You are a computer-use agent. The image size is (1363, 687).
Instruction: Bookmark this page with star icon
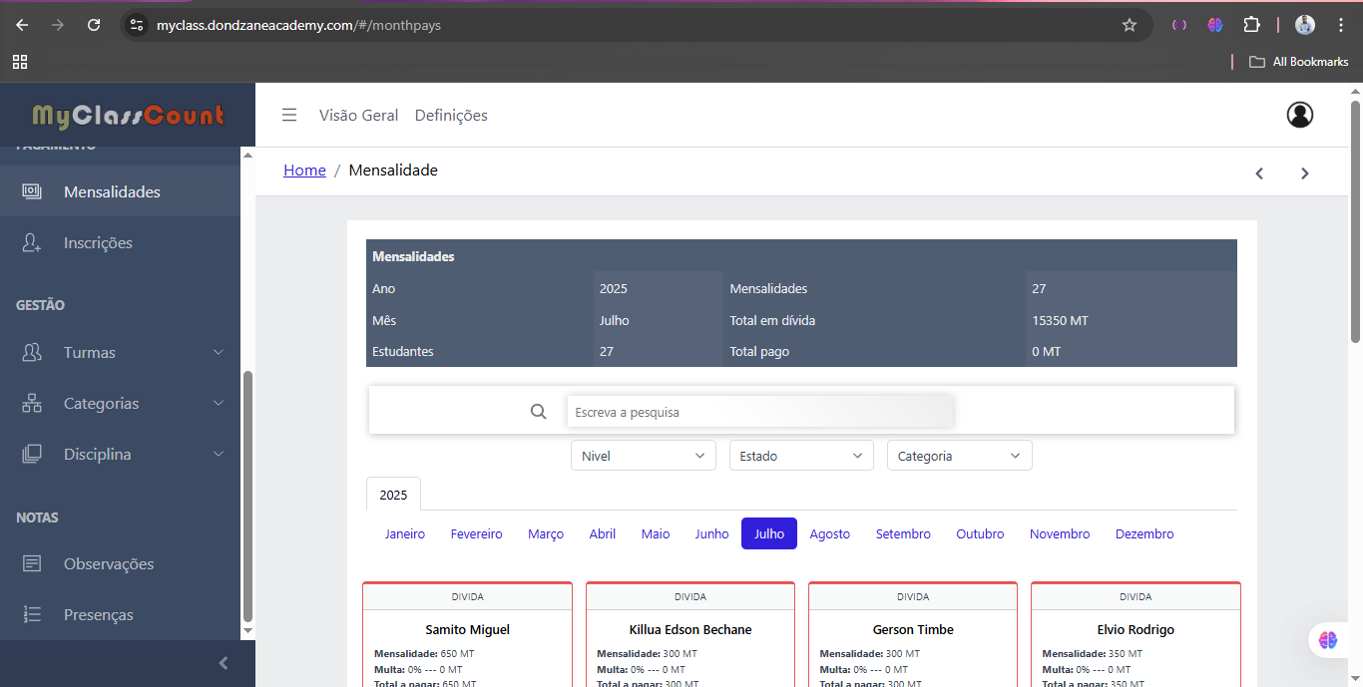coord(1130,25)
